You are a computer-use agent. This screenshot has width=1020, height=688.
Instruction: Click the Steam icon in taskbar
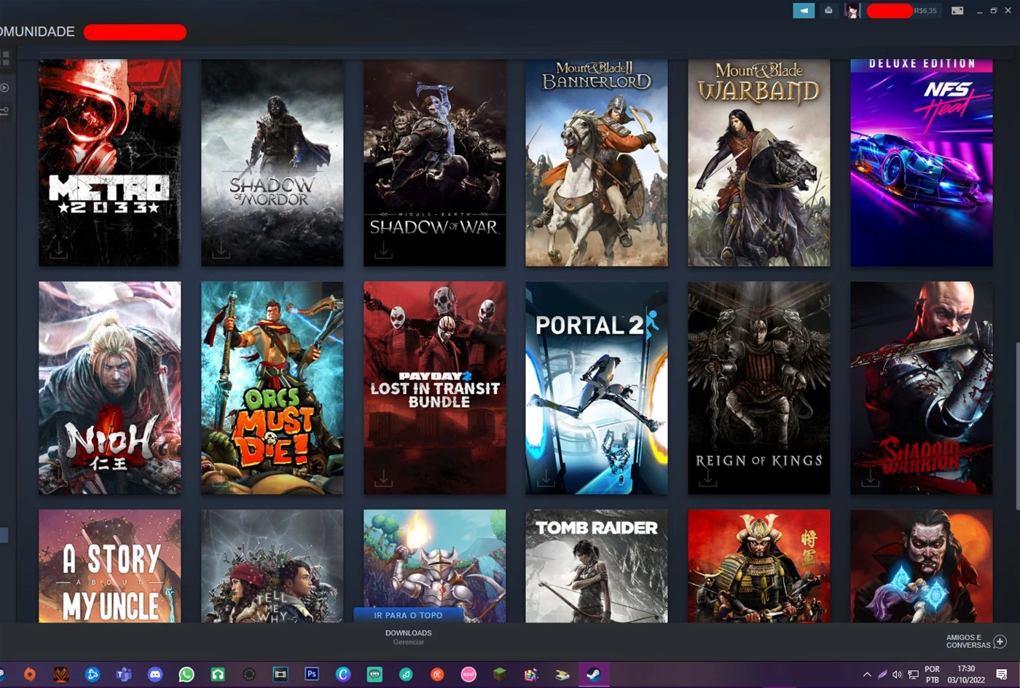[594, 674]
